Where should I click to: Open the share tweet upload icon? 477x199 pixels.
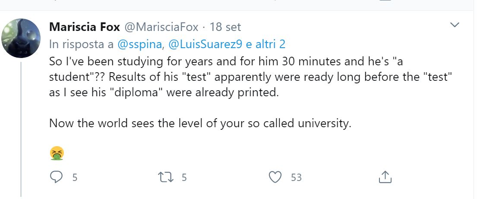(385, 177)
